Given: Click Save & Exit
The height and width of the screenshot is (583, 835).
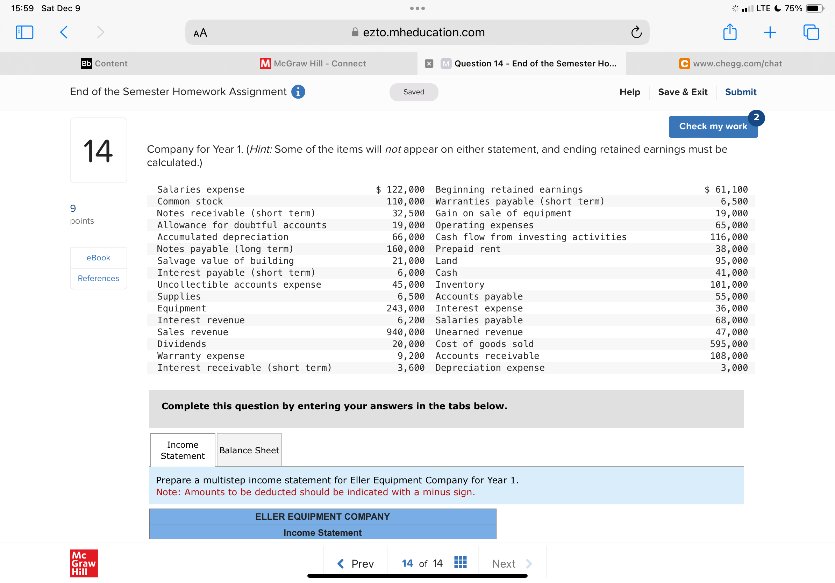Looking at the screenshot, I should 682,92.
